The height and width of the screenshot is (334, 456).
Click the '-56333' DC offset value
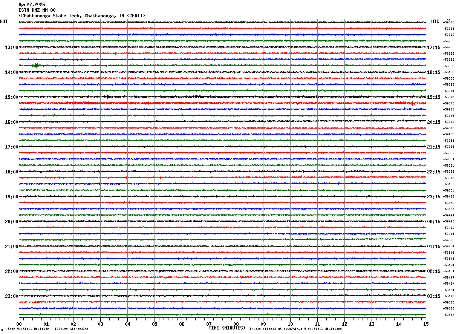coord(448,29)
